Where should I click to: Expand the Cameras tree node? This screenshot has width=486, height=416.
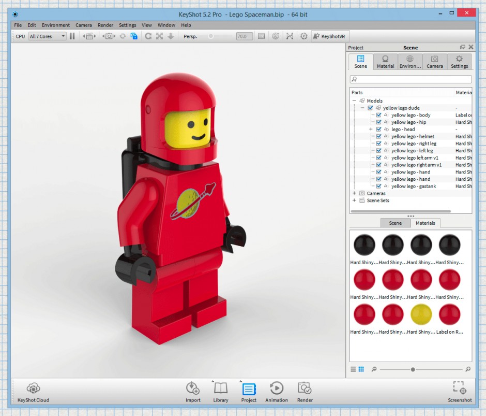point(354,193)
